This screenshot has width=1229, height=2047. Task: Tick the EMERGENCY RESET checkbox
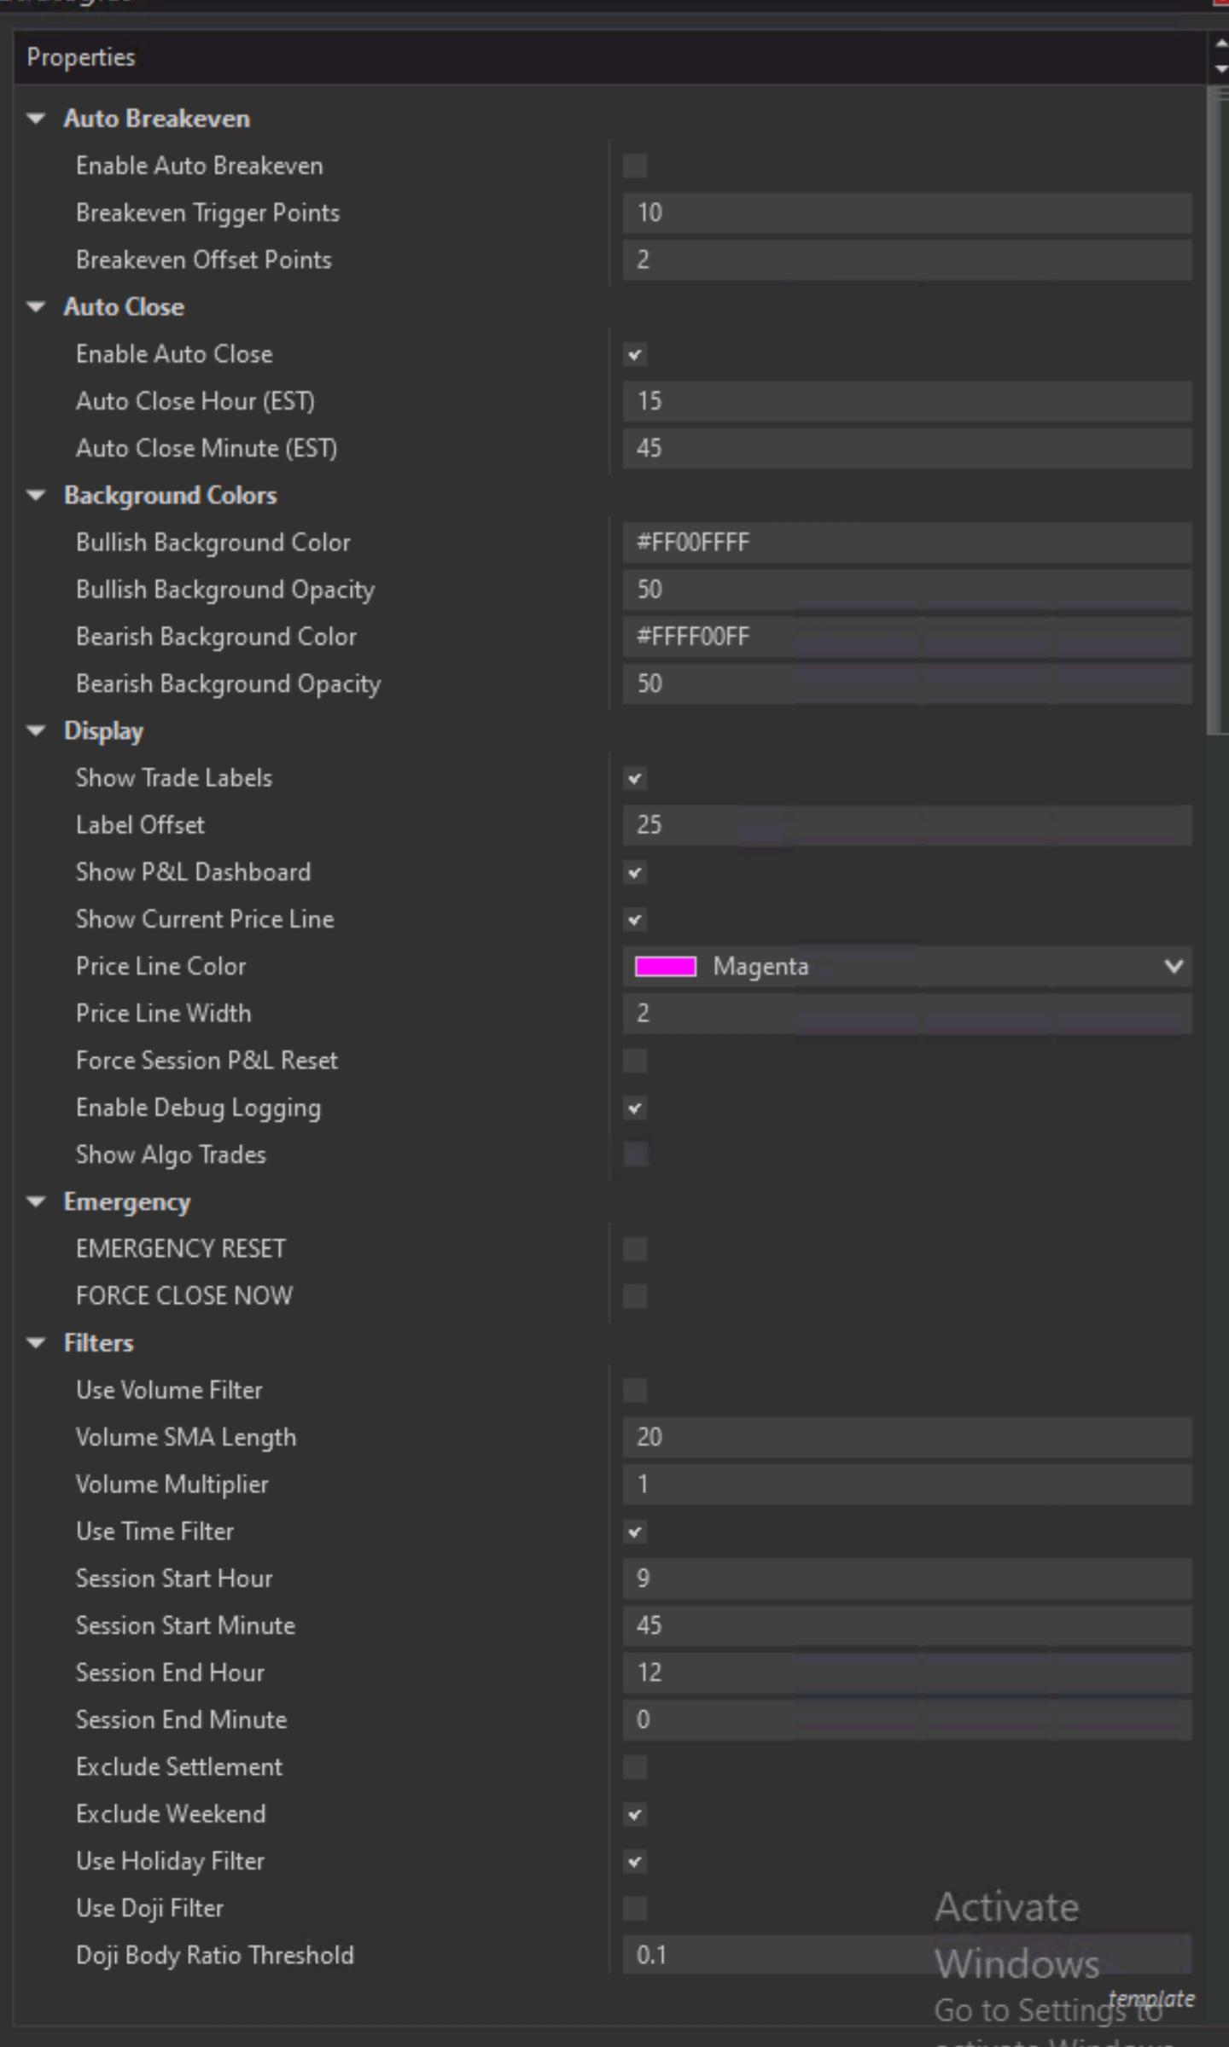(635, 1249)
